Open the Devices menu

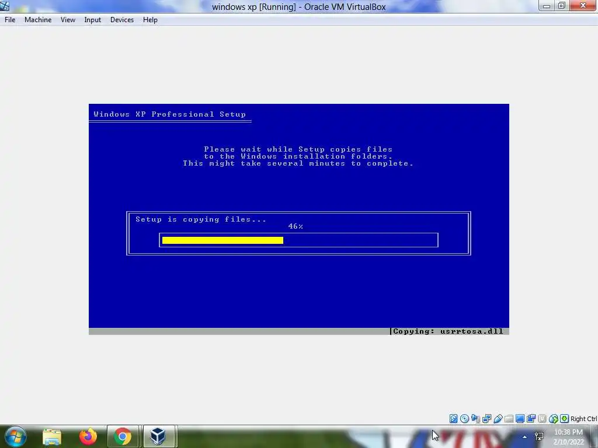122,20
